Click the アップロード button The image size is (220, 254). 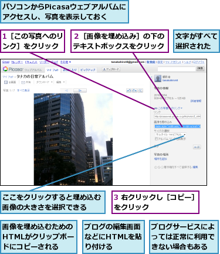click(x=111, y=69)
